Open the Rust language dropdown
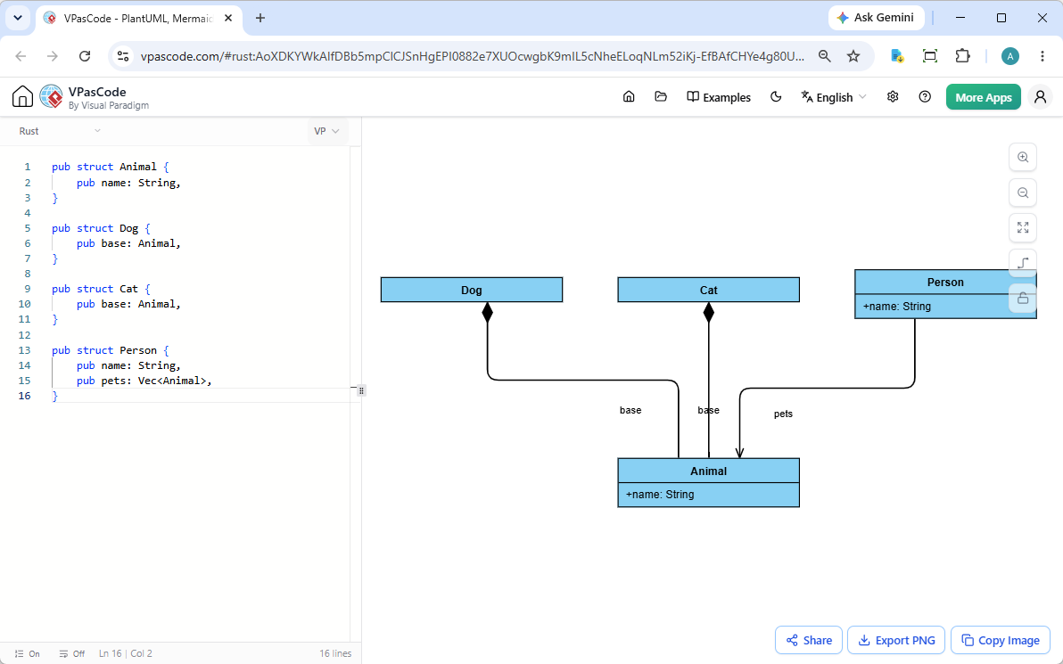This screenshot has width=1063, height=664. pyautogui.click(x=60, y=131)
